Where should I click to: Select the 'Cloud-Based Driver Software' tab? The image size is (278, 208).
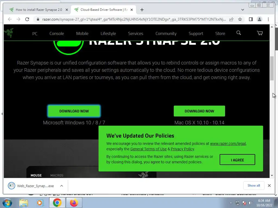click(x=103, y=10)
